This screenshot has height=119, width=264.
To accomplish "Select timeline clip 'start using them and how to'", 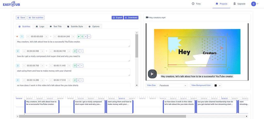I will 120,107.
